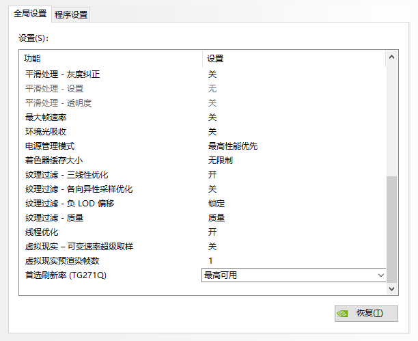418x341 pixels.
Task: Select the 纹理过滤 - 各向异性采样优化 row
Action: pos(203,189)
